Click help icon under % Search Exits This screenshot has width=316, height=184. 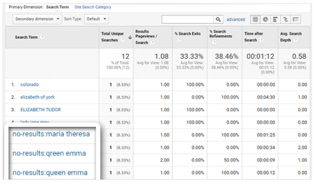coord(179,40)
